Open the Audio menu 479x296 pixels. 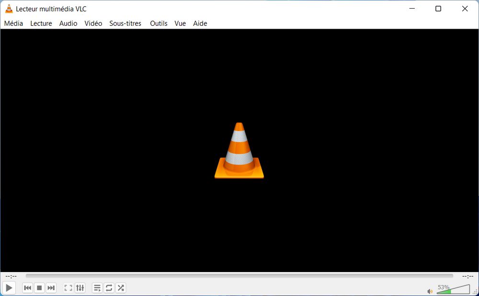pyautogui.click(x=68, y=23)
